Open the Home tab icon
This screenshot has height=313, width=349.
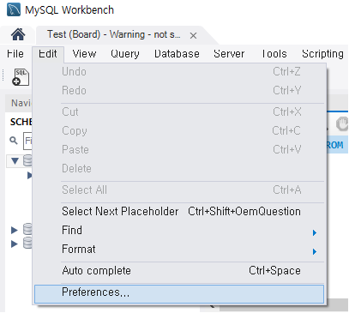18,34
